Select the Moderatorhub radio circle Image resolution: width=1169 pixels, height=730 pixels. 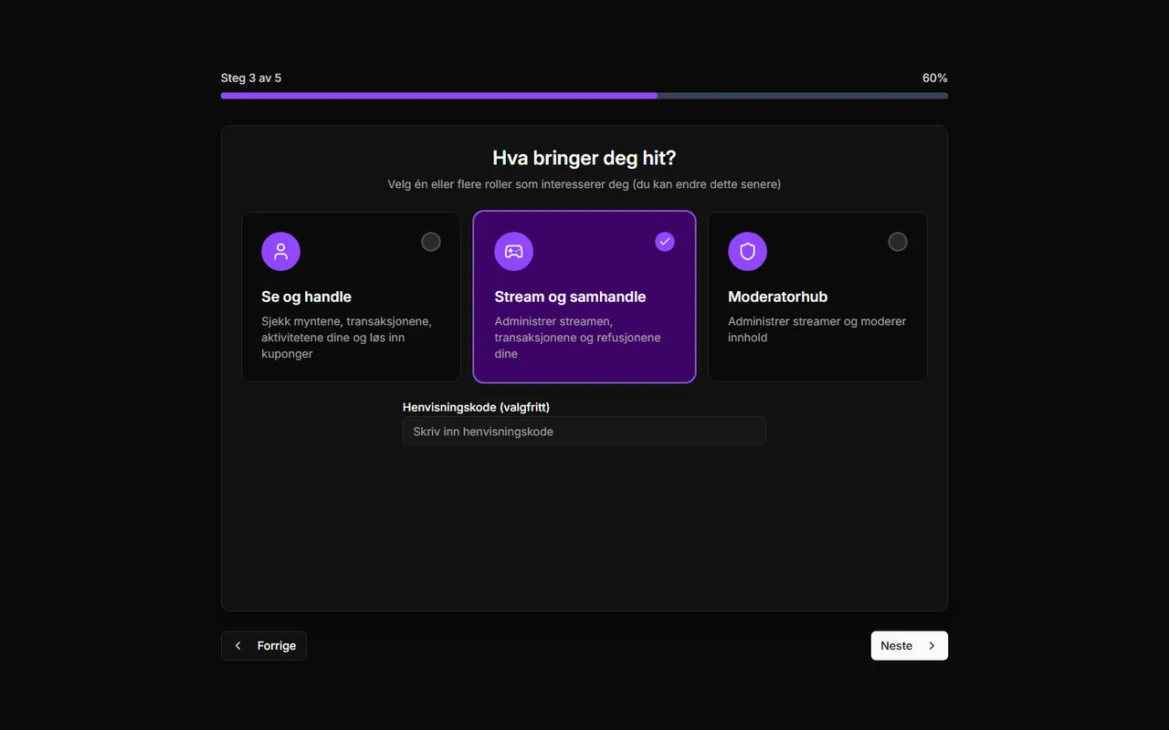[898, 242]
